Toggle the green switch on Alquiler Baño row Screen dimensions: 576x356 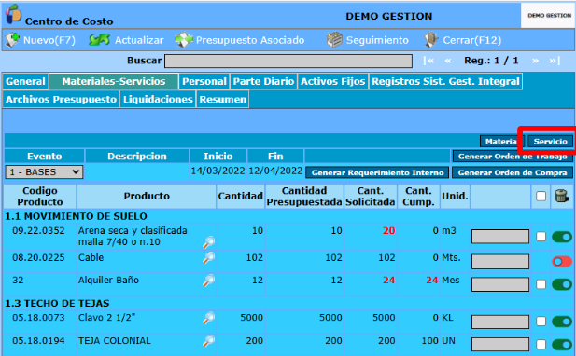pos(562,284)
